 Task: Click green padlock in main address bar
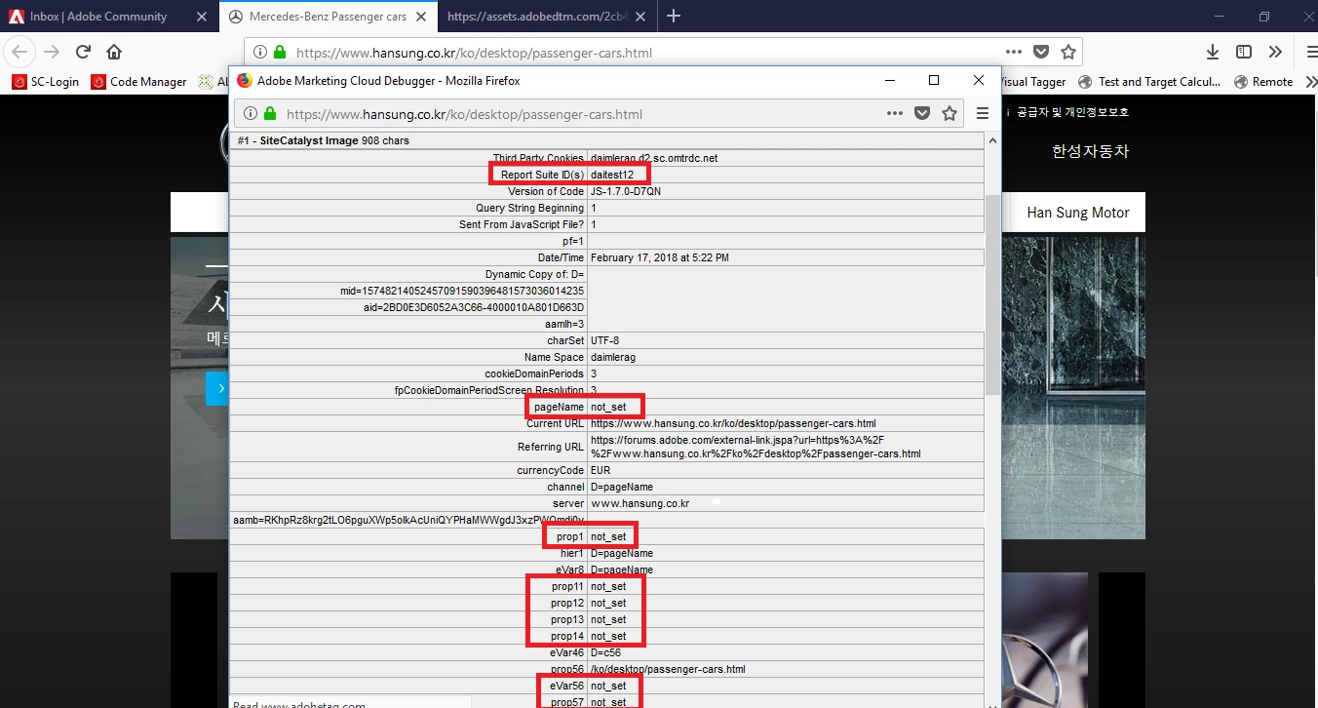(x=280, y=53)
